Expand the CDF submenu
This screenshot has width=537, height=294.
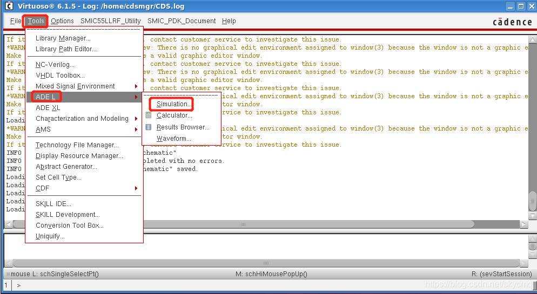point(84,188)
